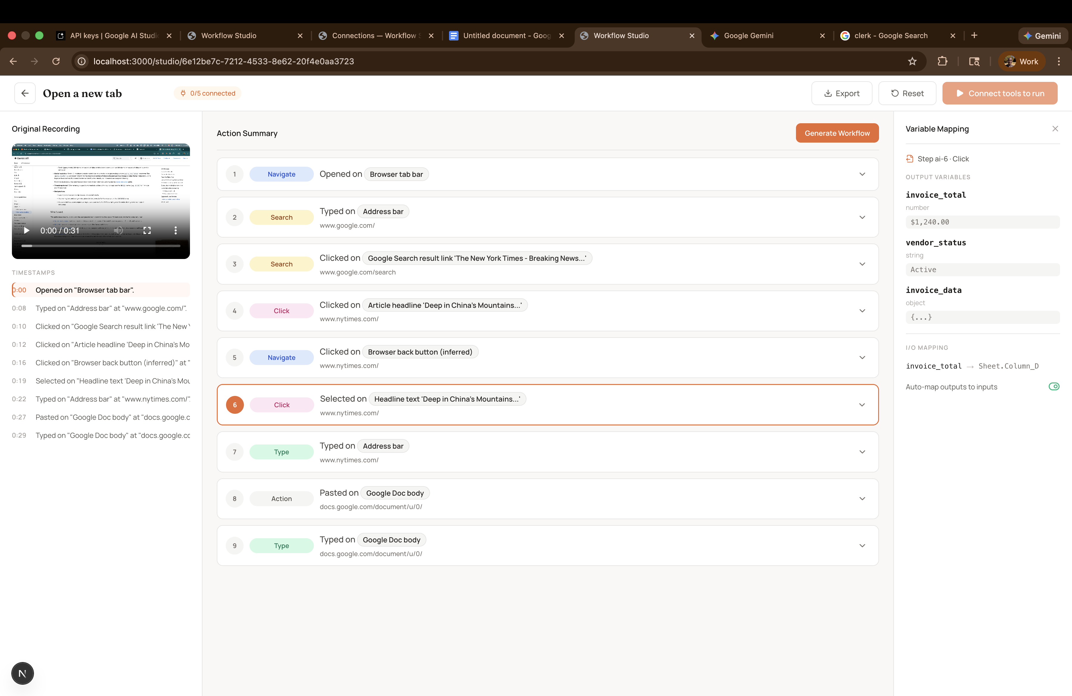Open the browser extensions puzzle icon

(x=942, y=61)
